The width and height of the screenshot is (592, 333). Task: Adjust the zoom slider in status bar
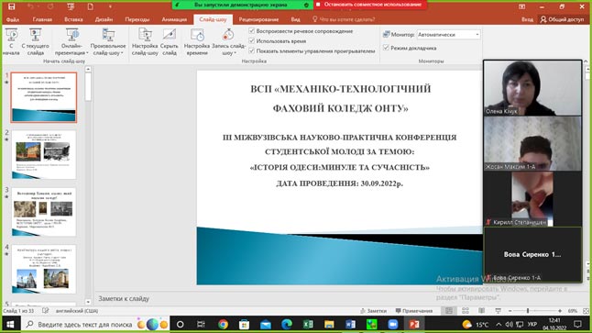coord(528,311)
